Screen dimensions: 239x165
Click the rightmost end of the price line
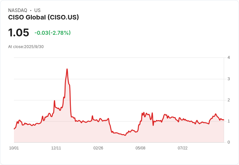(x=224, y=120)
